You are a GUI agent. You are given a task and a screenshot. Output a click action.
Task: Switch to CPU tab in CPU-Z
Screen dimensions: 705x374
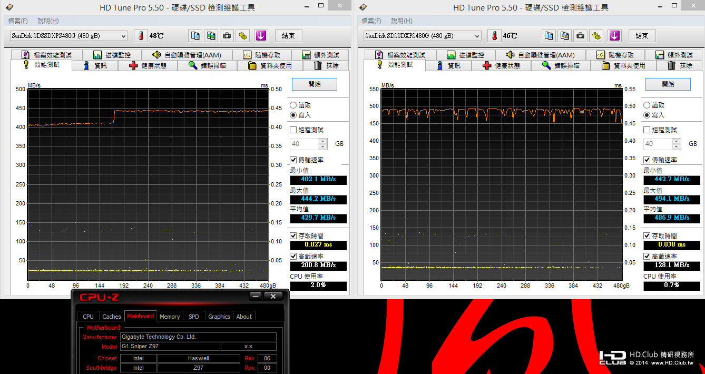coord(89,316)
